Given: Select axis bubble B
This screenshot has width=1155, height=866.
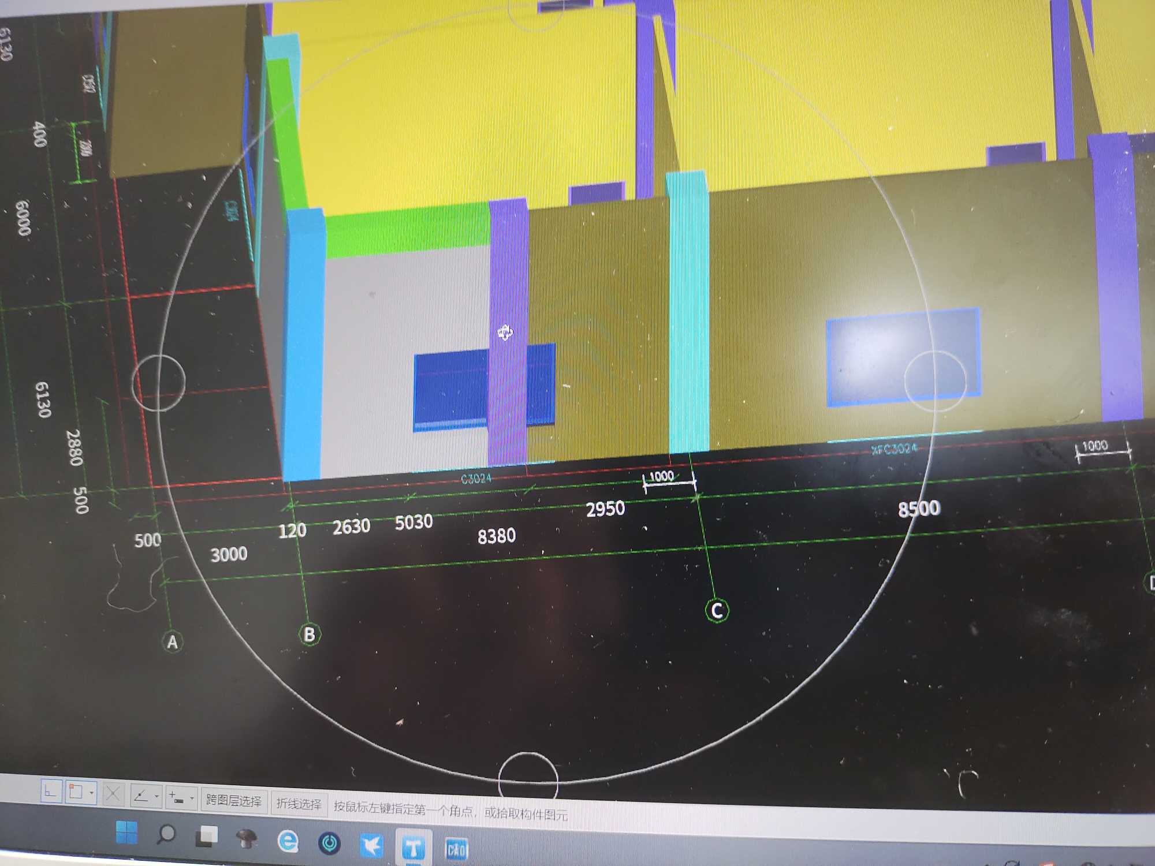Looking at the screenshot, I should (x=310, y=634).
